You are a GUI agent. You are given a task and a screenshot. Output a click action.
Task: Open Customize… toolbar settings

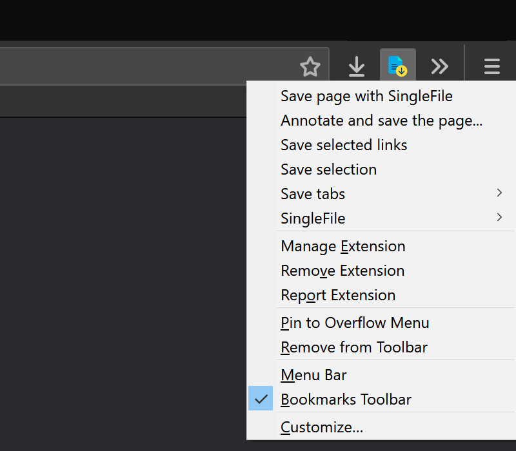coord(322,427)
